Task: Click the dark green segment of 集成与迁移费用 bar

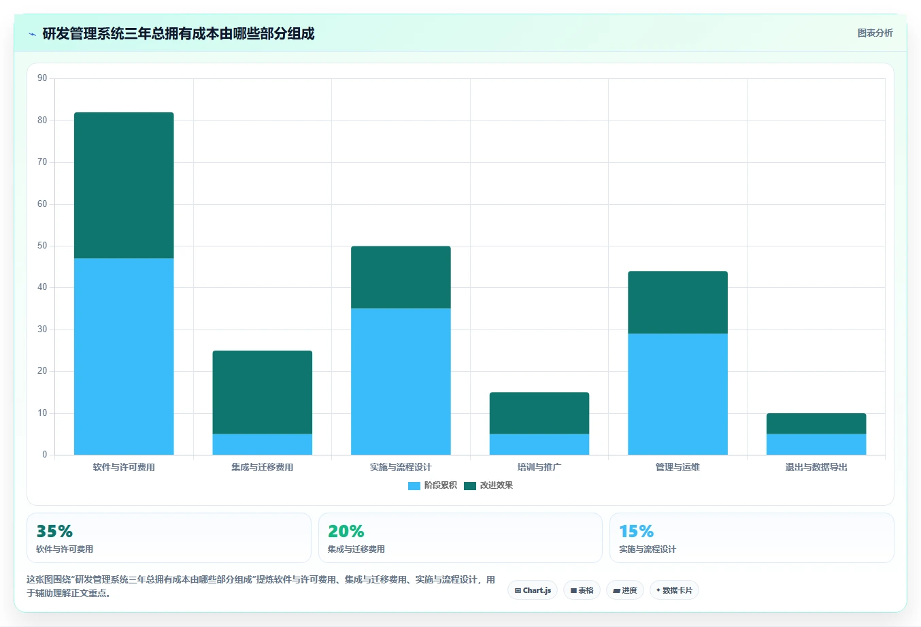Action: click(263, 392)
